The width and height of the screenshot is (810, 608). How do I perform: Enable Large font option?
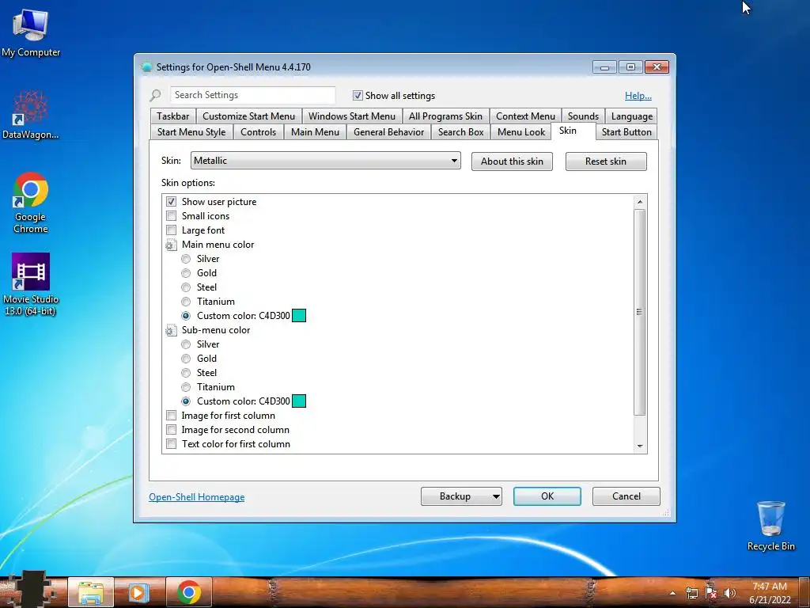coord(171,230)
